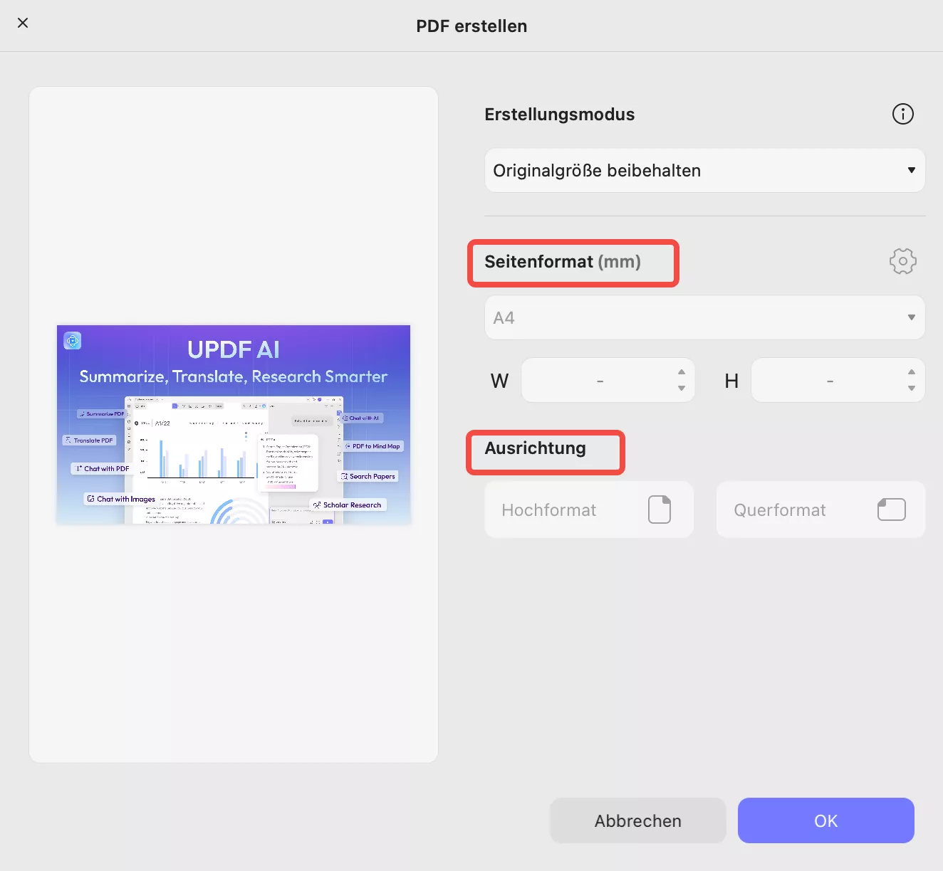Click the UPDF AI preview thumbnail
The width and height of the screenshot is (943, 871).
click(x=234, y=425)
